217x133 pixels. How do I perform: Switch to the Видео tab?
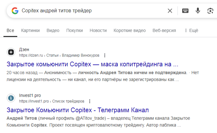click(53, 31)
